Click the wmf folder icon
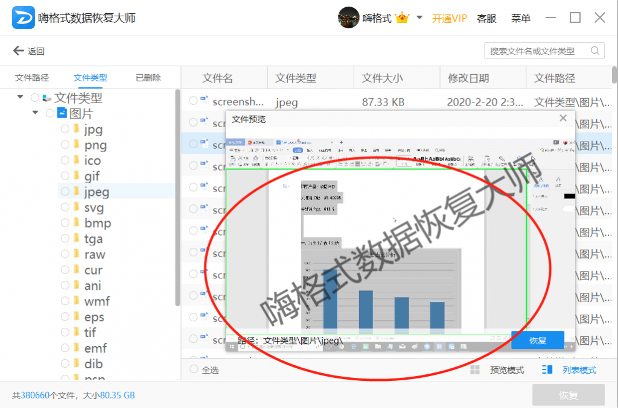This screenshot has width=618, height=408. pyautogui.click(x=77, y=301)
